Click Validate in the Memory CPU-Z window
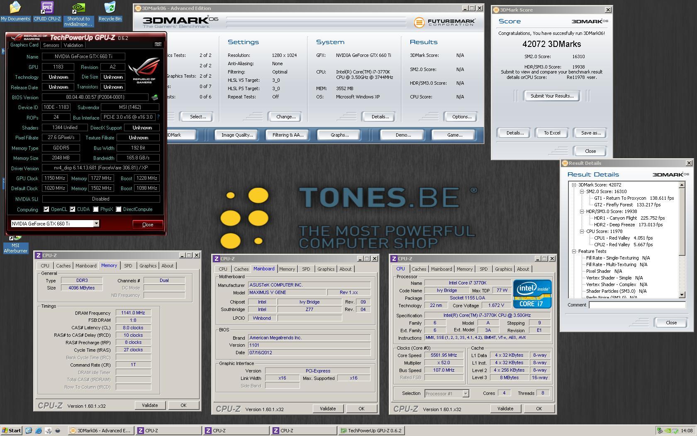This screenshot has height=436, width=697. tap(150, 405)
